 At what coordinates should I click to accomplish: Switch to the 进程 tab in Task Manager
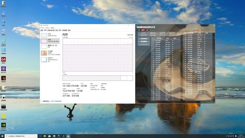pyautogui.click(x=42, y=30)
